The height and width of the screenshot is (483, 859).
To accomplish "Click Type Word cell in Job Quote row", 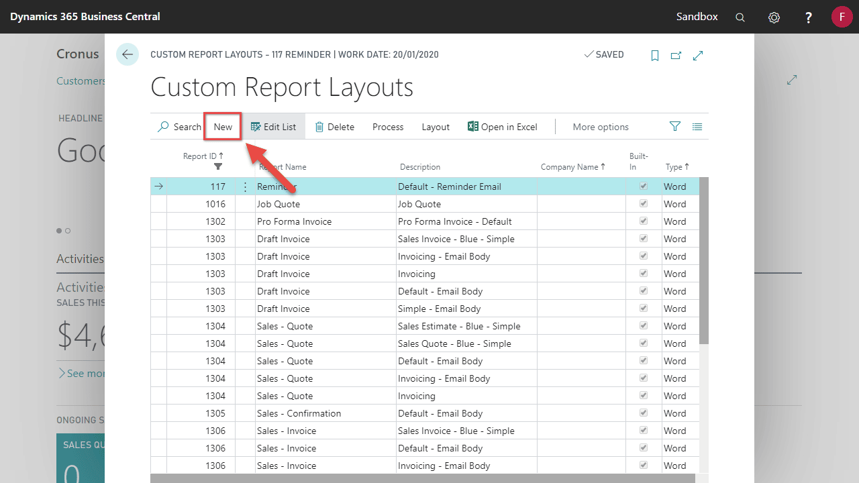I will 680,204.
